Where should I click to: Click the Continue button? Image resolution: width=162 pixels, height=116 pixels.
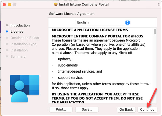147,110
